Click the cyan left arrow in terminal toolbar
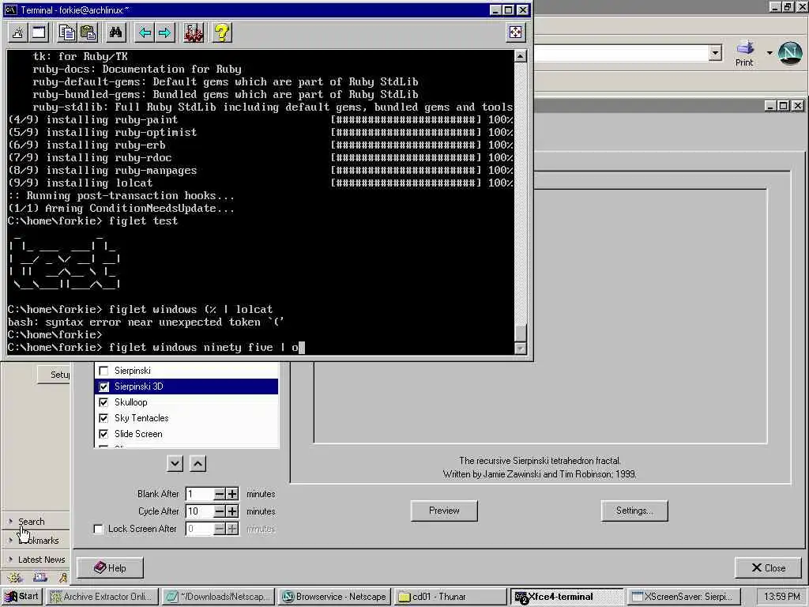Image resolution: width=809 pixels, height=607 pixels. coord(145,33)
